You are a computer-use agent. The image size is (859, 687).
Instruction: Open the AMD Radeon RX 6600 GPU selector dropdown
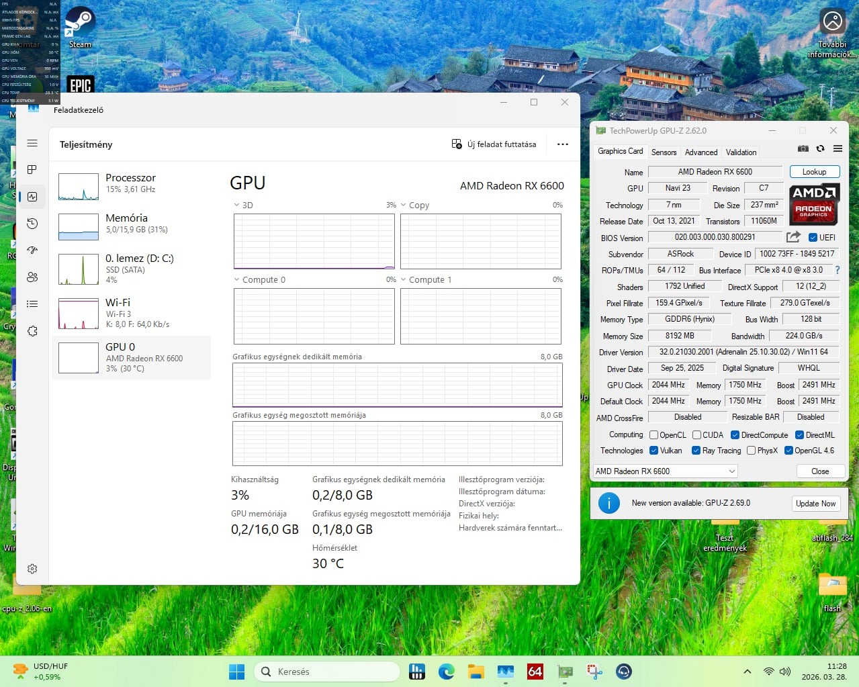(665, 471)
